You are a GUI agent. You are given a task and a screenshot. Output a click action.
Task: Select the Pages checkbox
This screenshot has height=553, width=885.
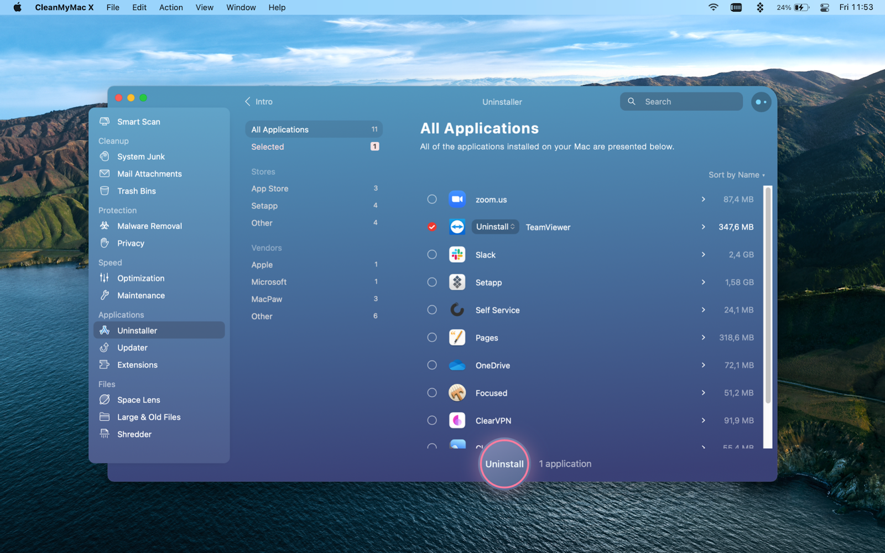tap(432, 337)
